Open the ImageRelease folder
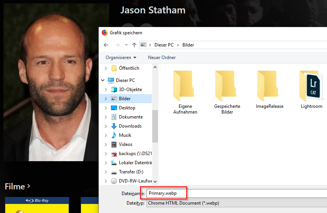Screen dimensions: 327x213 pyautogui.click(x=269, y=90)
